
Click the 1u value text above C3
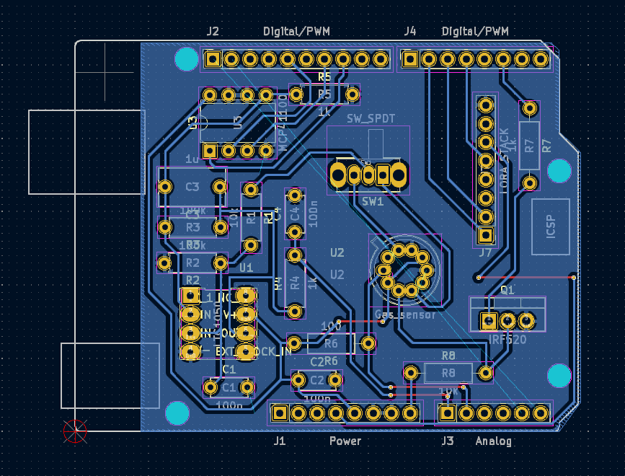(192, 159)
